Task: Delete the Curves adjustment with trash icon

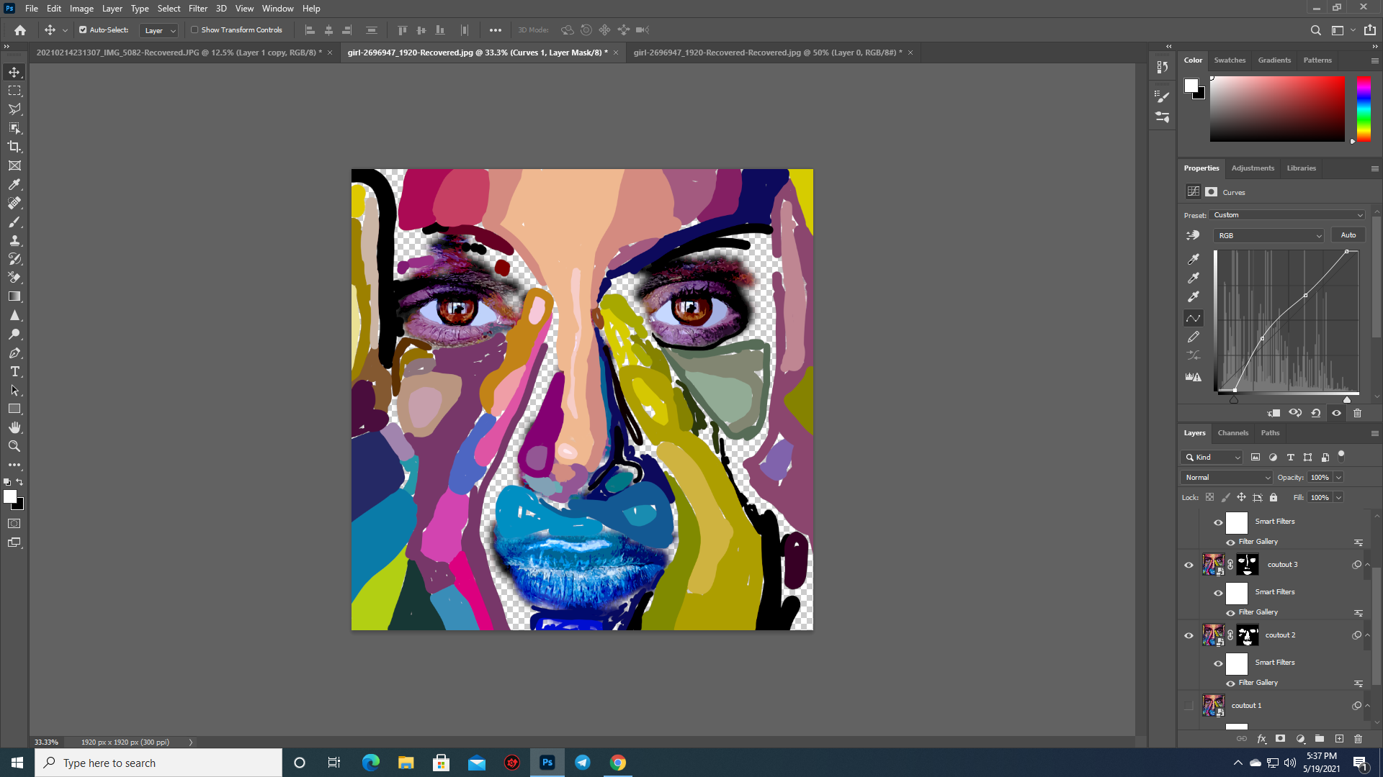Action: (1358, 413)
